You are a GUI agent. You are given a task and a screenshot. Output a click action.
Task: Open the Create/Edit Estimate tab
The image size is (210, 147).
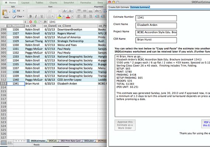point(119,7)
